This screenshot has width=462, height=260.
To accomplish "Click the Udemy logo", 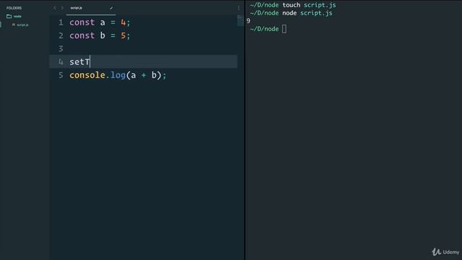I will (x=445, y=252).
